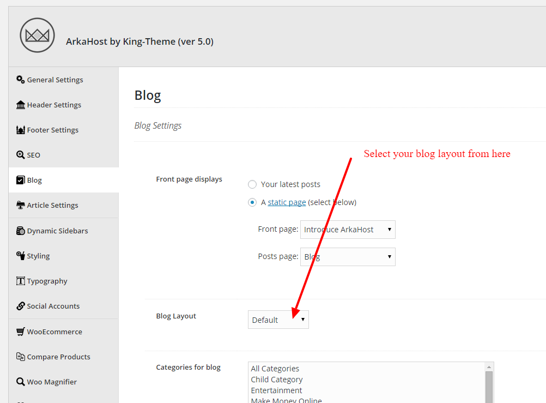The image size is (546, 403).
Task: Select the 'A static page' radio option
Action: 252,202
